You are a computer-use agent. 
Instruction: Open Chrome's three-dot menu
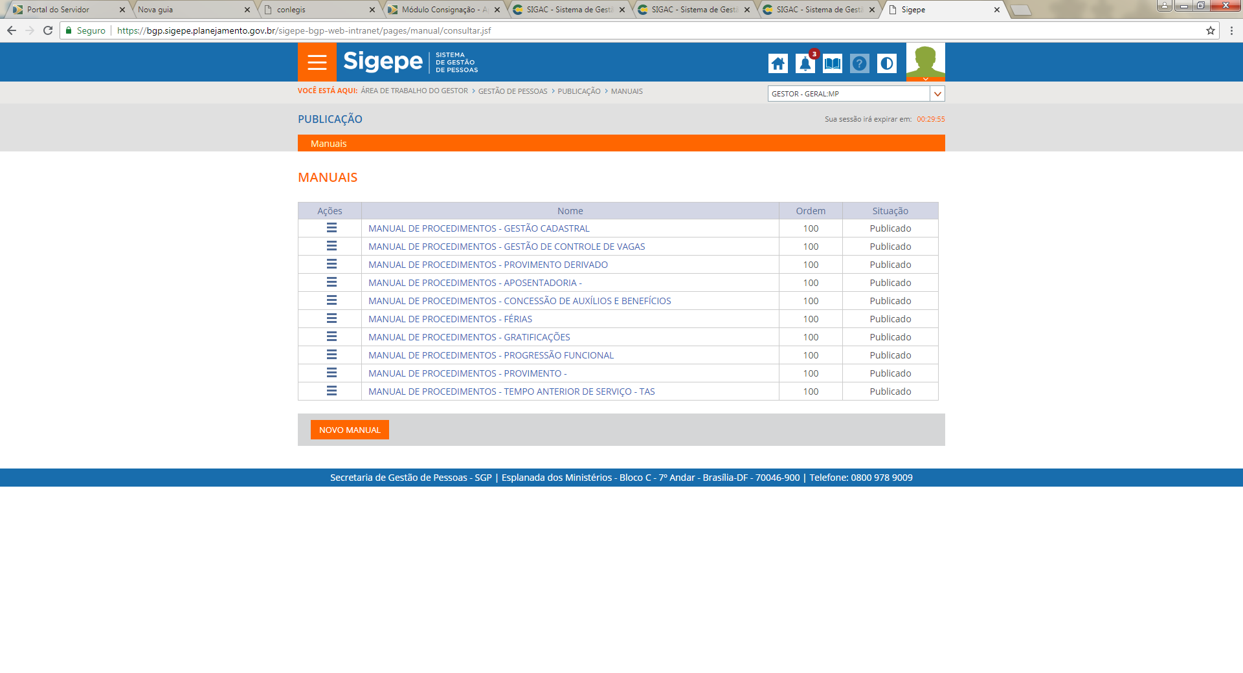point(1231,30)
